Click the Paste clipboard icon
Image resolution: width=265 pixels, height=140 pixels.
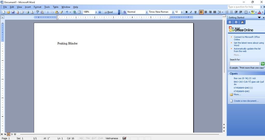[x=57, y=12]
